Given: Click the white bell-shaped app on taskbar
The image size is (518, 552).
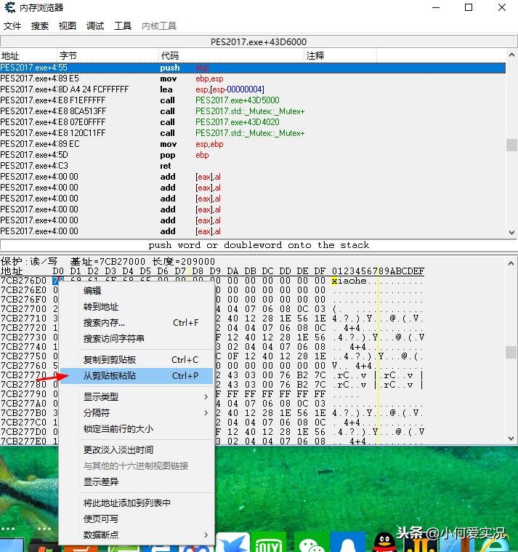Looking at the screenshot, I should tap(347, 543).
